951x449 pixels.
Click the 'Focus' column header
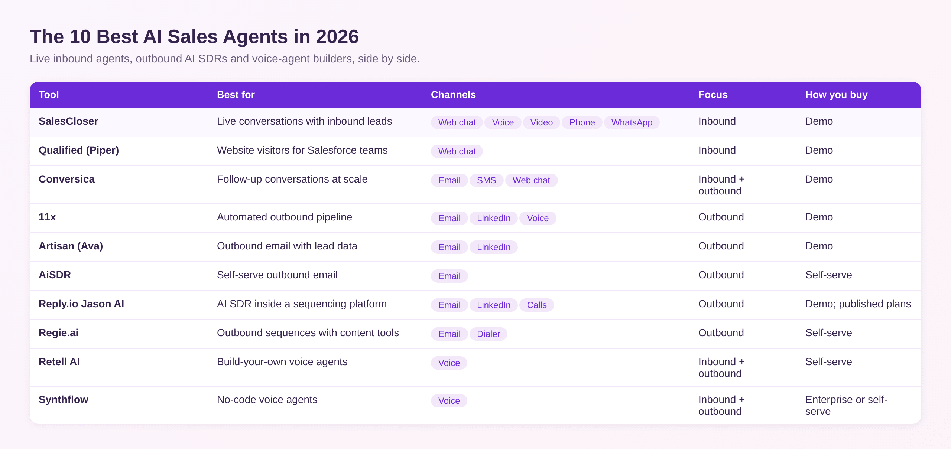pos(713,95)
